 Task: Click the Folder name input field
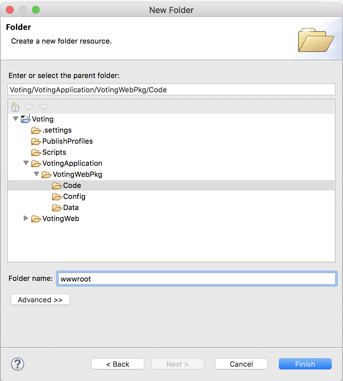(197, 279)
